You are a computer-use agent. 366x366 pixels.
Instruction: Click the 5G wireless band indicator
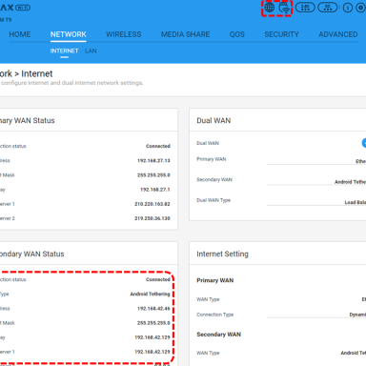[x=327, y=8]
